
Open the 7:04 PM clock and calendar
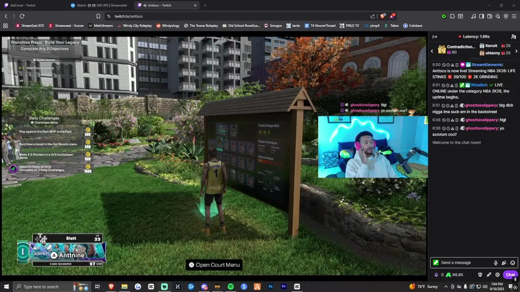click(x=497, y=287)
